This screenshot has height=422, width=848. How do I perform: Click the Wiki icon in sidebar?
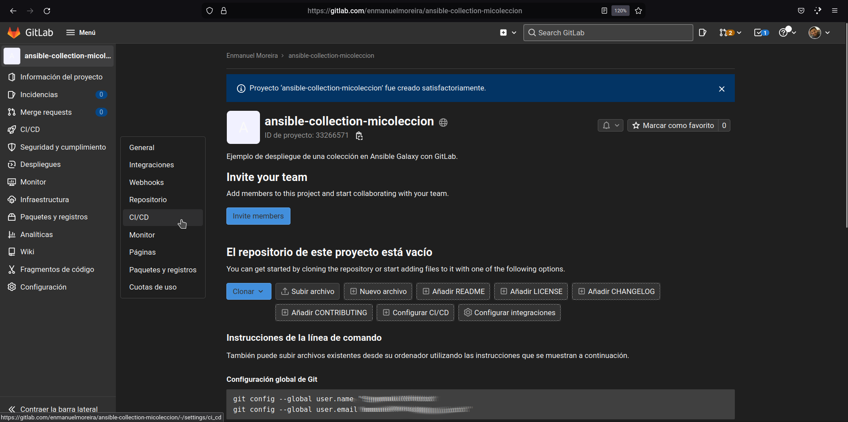pyautogui.click(x=12, y=252)
